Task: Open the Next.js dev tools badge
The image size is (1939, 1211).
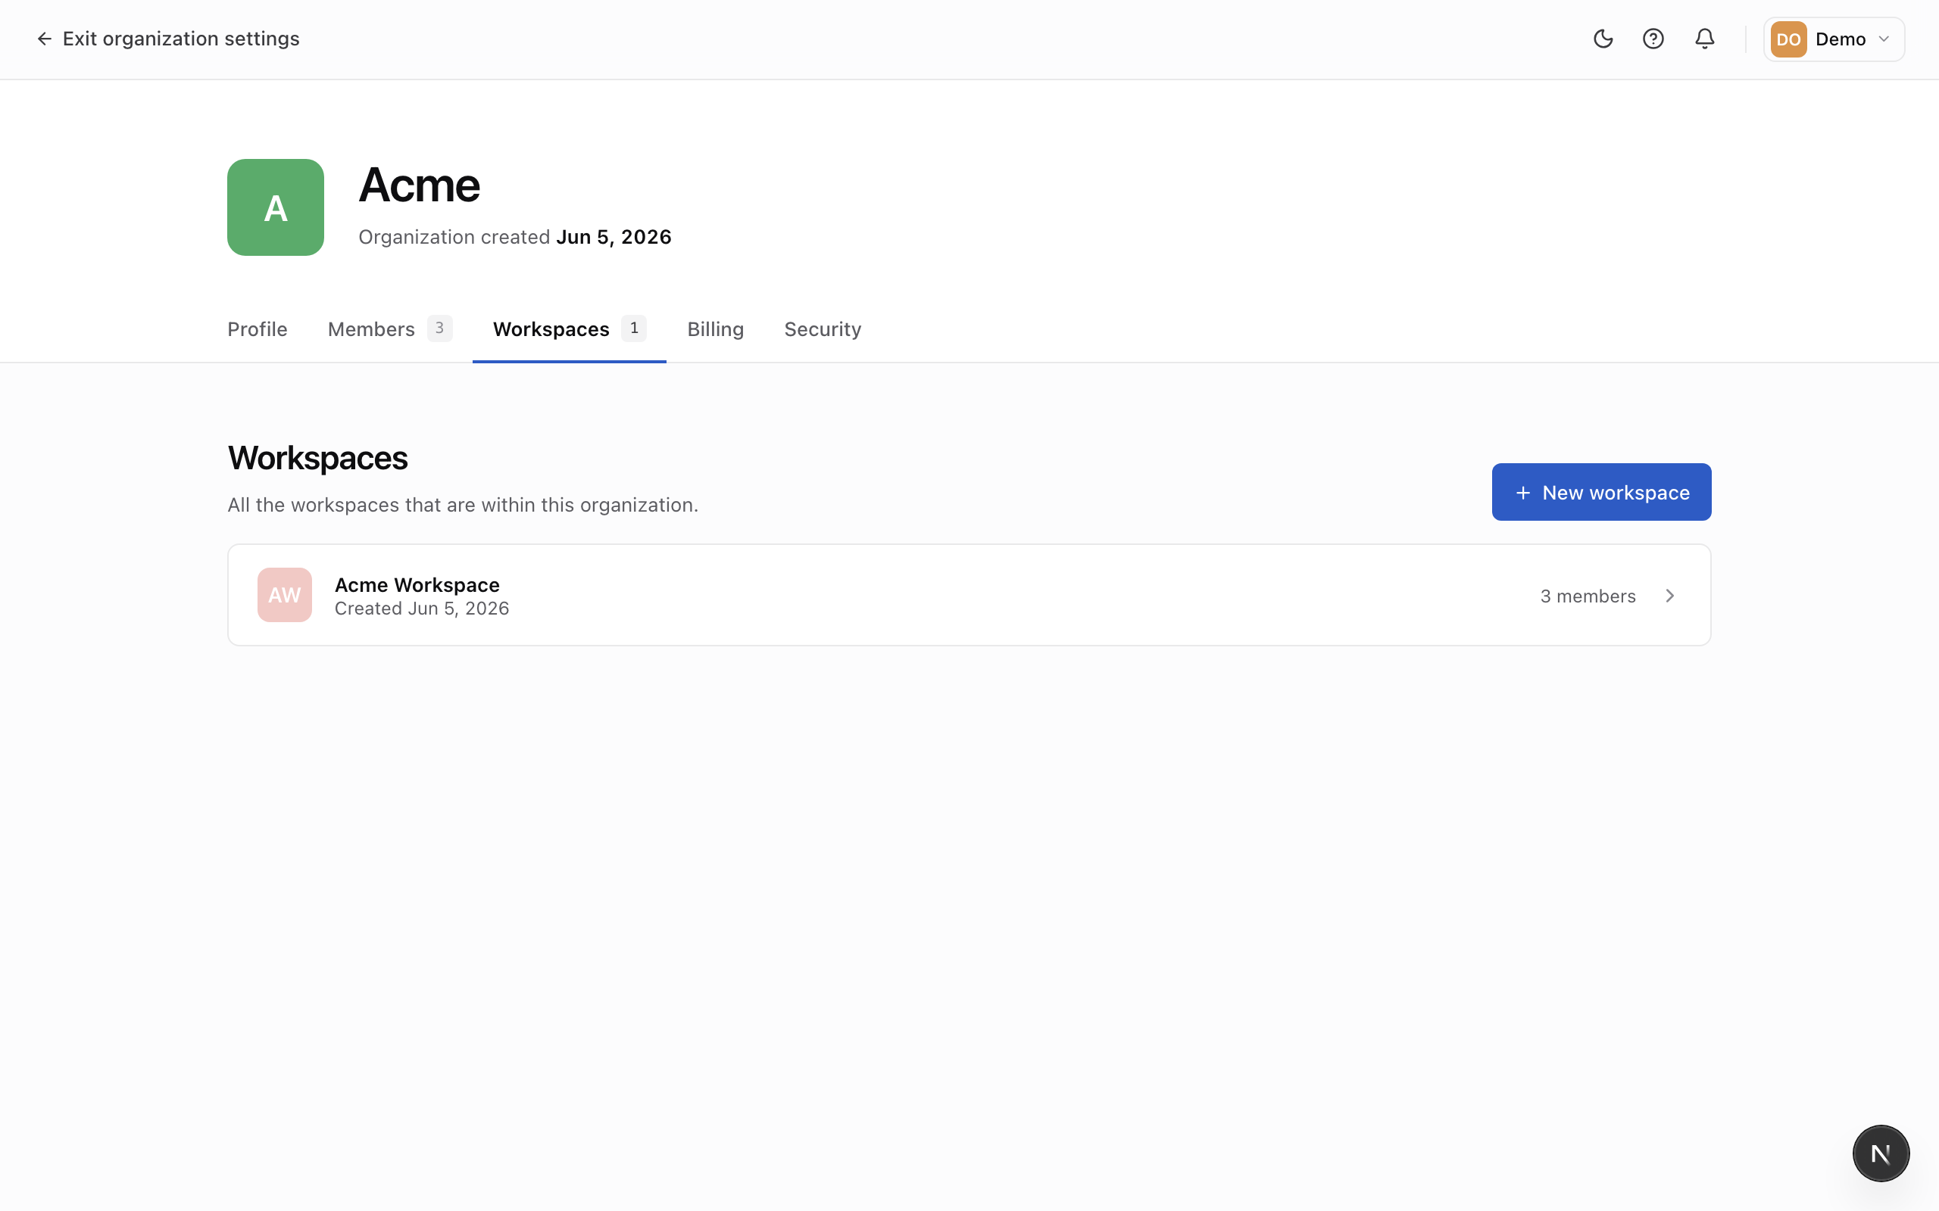Action: coord(1881,1153)
